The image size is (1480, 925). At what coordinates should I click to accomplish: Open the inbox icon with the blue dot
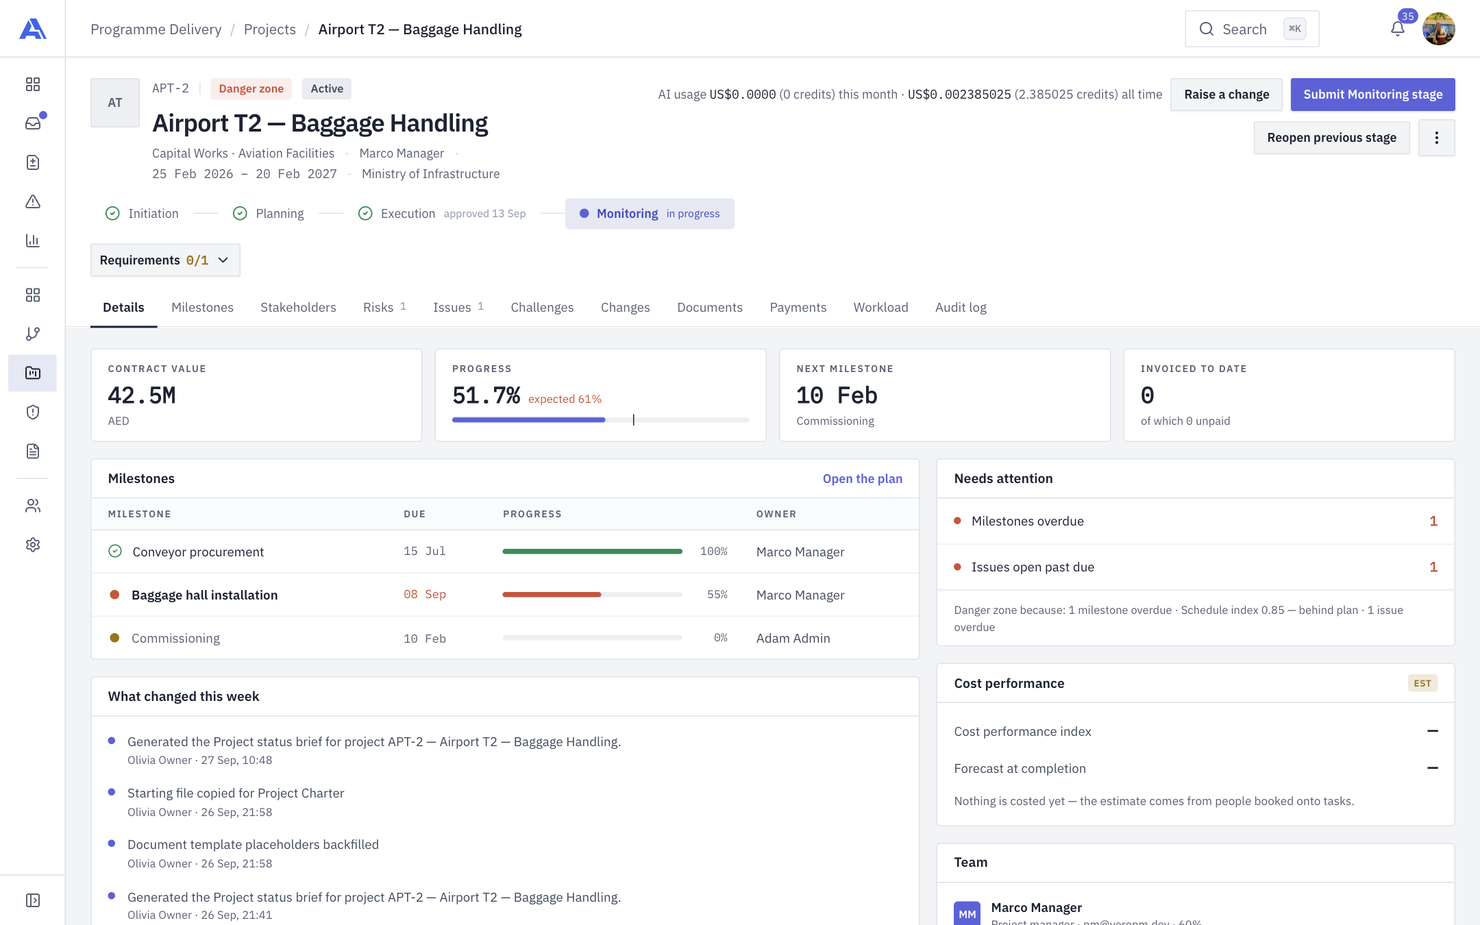coord(32,123)
